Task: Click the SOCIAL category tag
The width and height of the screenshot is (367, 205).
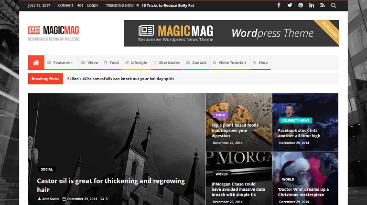Action: [x=47, y=169]
